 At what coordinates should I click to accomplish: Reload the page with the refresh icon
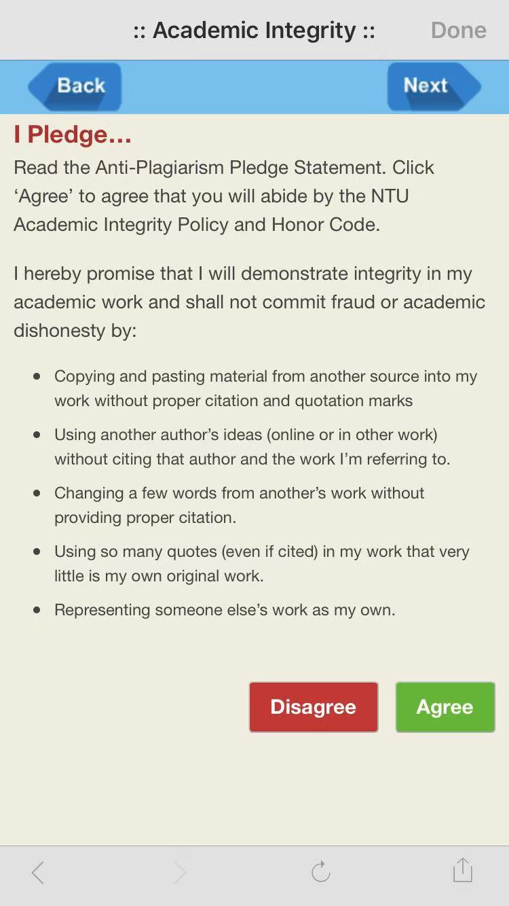pyautogui.click(x=320, y=872)
